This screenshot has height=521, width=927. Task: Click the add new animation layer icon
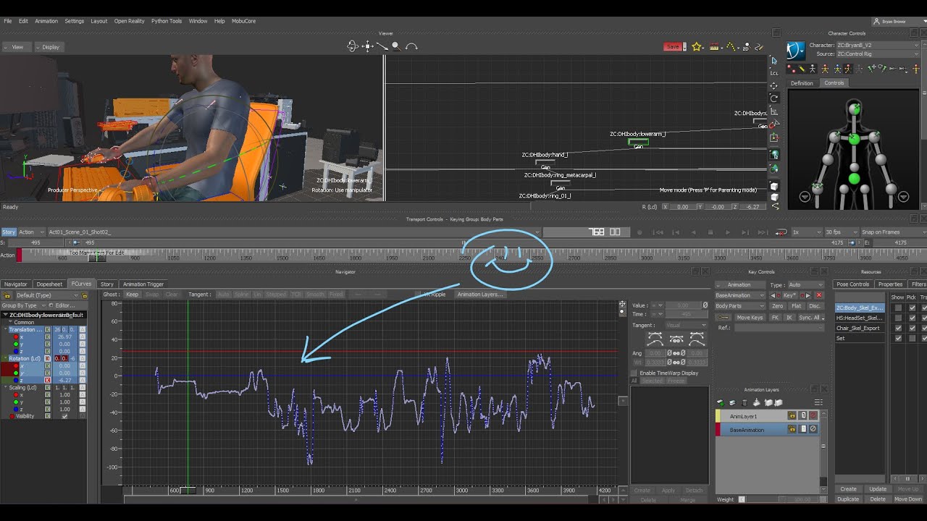pos(721,402)
